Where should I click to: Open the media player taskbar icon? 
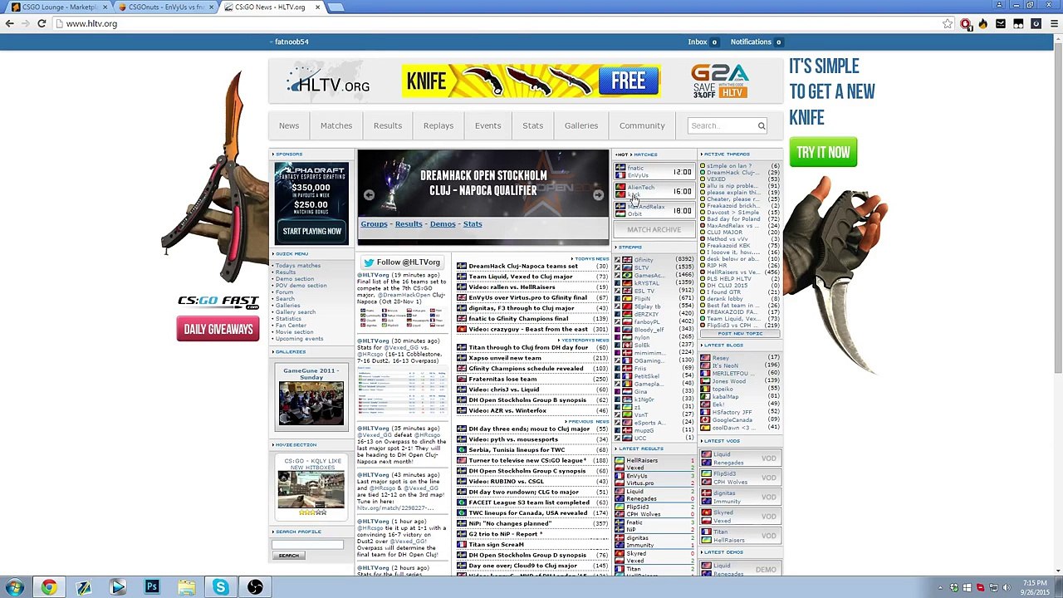coord(118,587)
